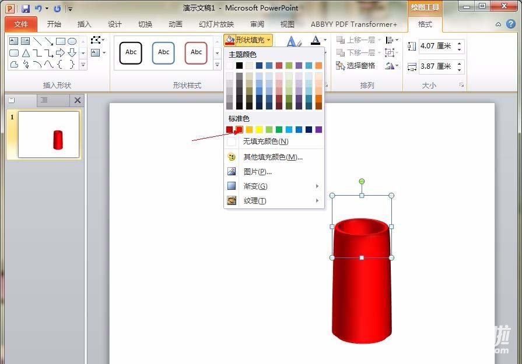Switch to the 插入 ribbon tab
The image size is (522, 364).
[85, 24]
